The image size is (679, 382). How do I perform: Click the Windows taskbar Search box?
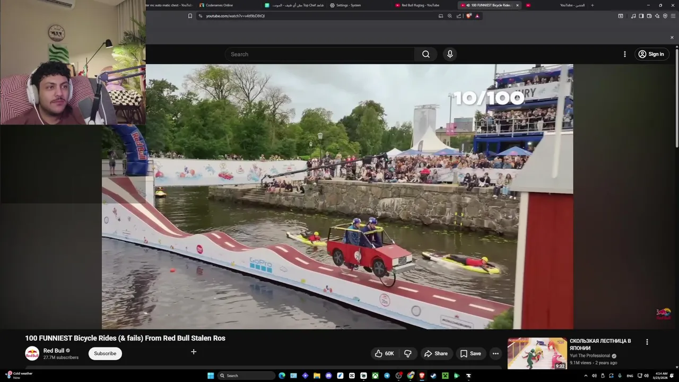[x=246, y=376]
